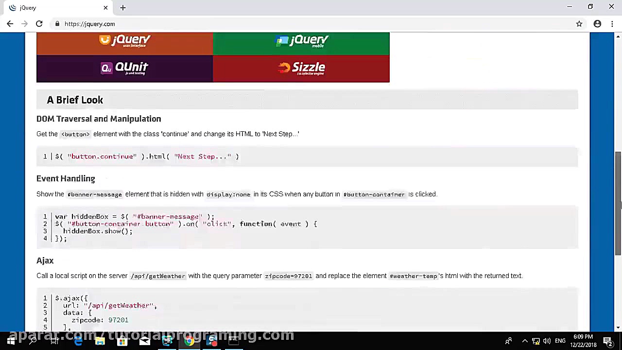Image resolution: width=622 pixels, height=350 pixels.
Task: Open the QUnit project page
Action: coord(124,68)
